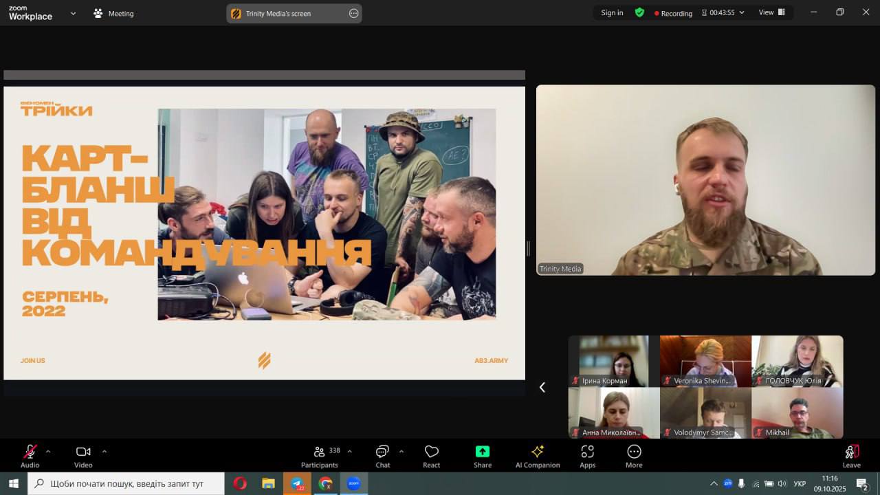Expand the audio settings arrow
Image resolution: width=880 pixels, height=495 pixels.
[48, 452]
